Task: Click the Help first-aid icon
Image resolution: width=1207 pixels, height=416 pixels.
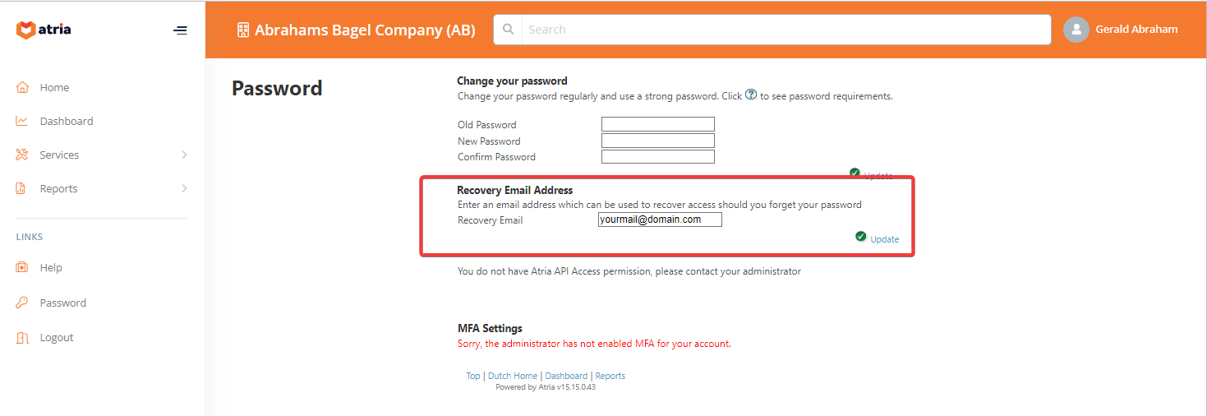Action: tap(22, 267)
